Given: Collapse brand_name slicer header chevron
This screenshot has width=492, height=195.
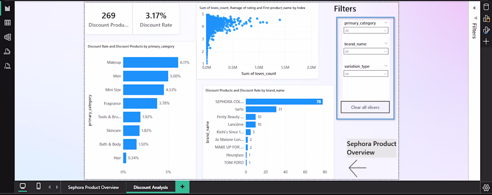Looking at the screenshot, I should pyautogui.click(x=386, y=43).
